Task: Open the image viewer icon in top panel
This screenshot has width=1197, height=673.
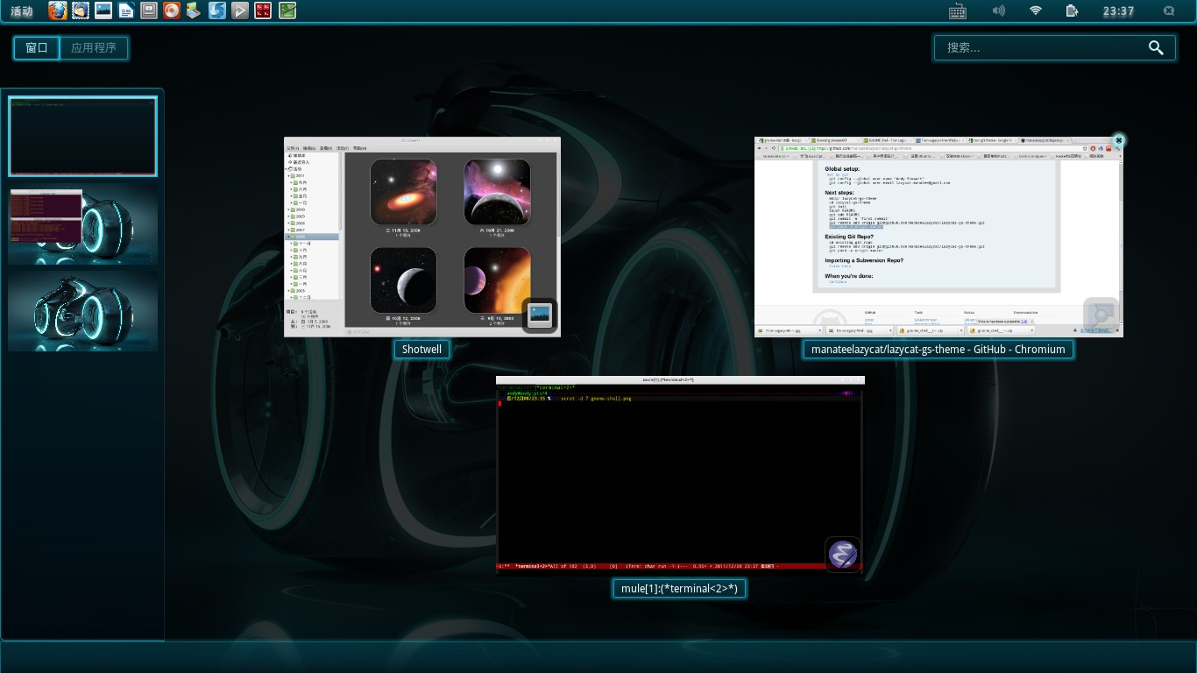Action: click(103, 11)
